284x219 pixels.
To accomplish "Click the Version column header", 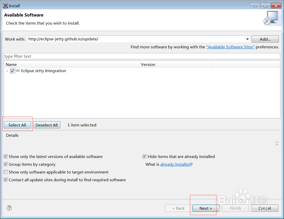I will coord(175,64).
